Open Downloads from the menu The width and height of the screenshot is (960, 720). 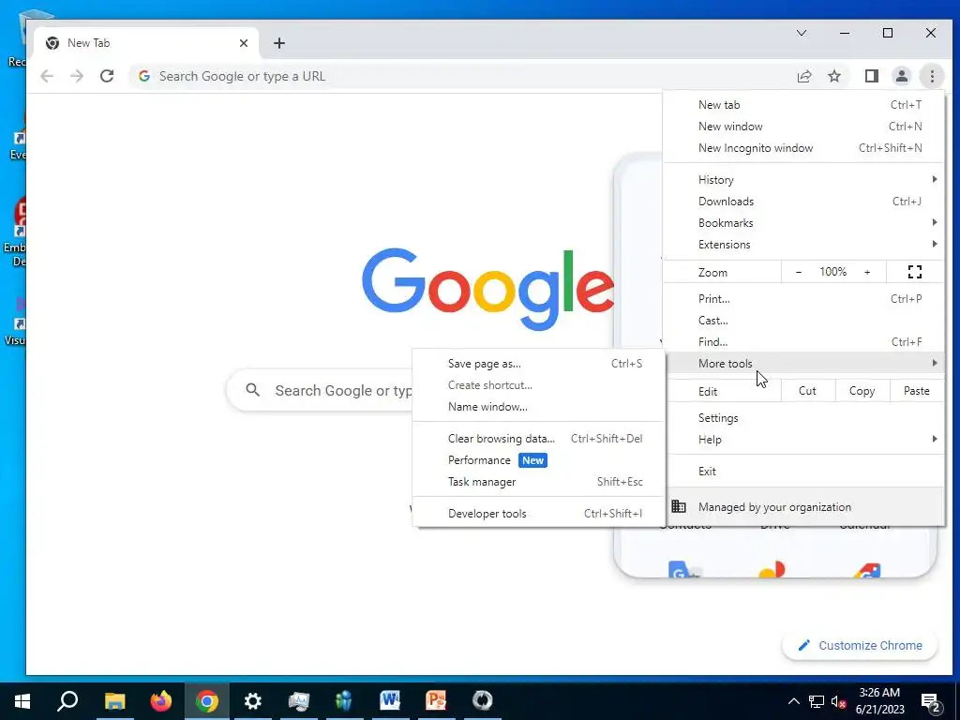(803, 202)
